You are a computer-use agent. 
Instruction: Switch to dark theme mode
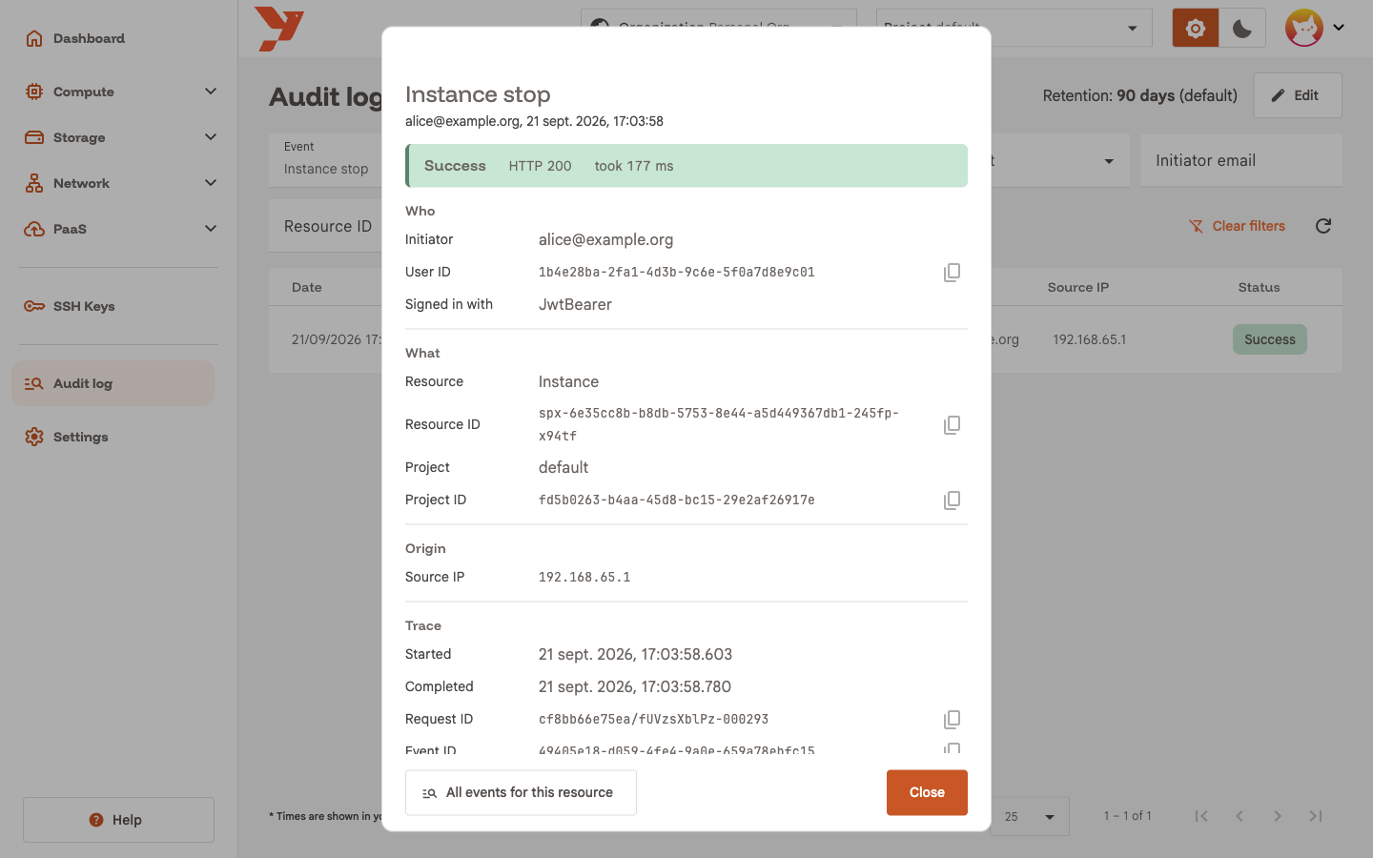1242,29
